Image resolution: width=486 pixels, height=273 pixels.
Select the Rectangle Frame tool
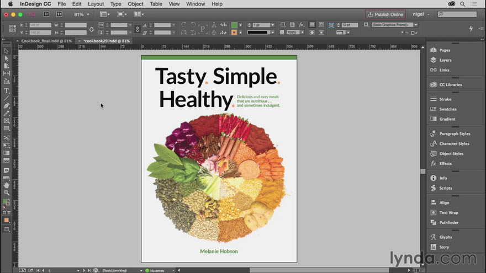click(7, 121)
